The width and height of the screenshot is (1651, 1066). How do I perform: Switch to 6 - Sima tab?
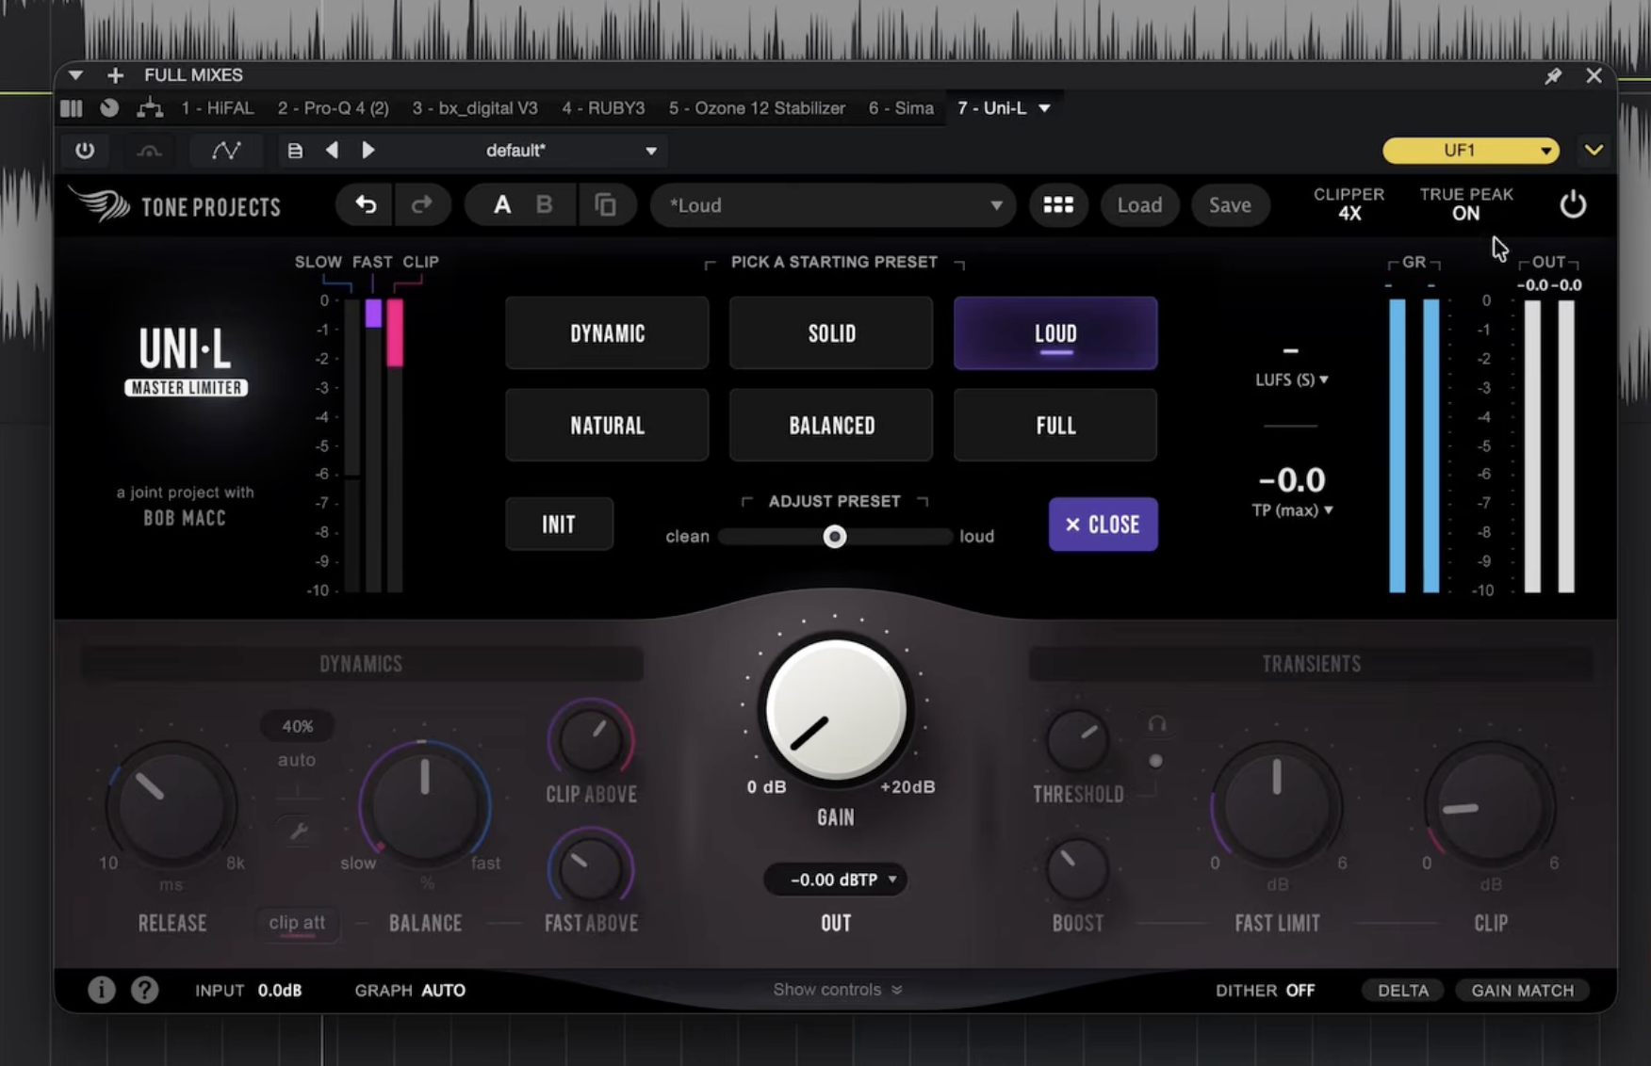coord(901,108)
